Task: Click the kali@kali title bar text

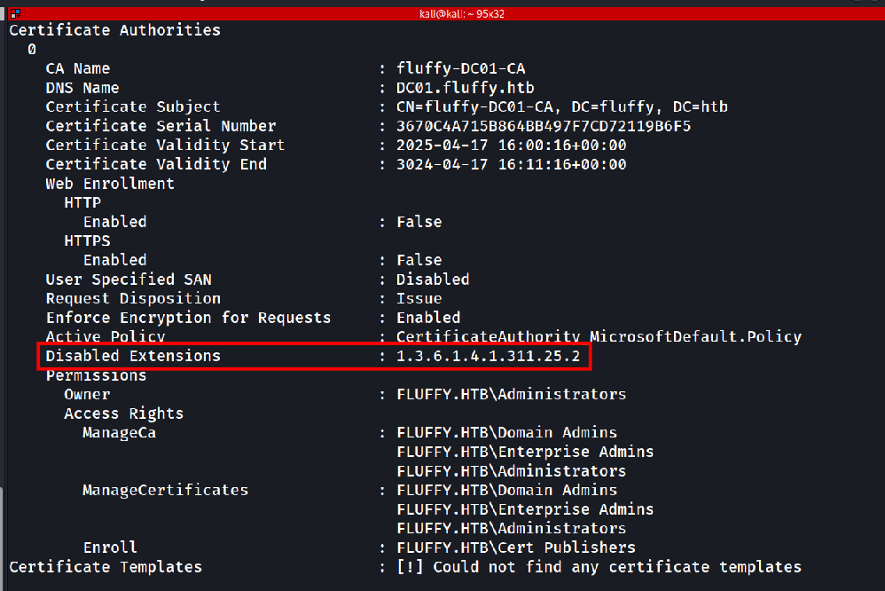Action: click(x=462, y=13)
